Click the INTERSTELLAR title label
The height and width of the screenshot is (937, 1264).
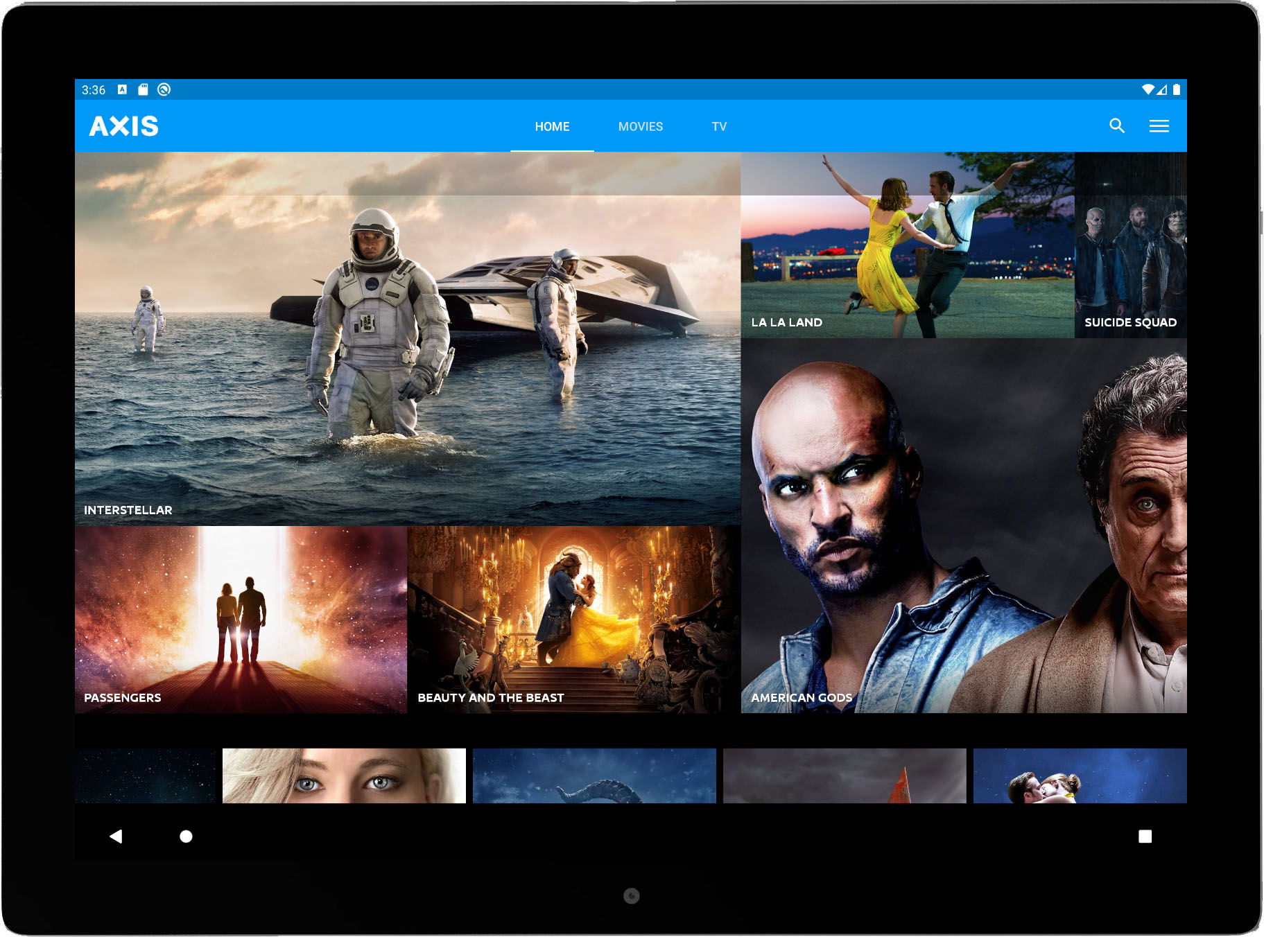[x=128, y=510]
